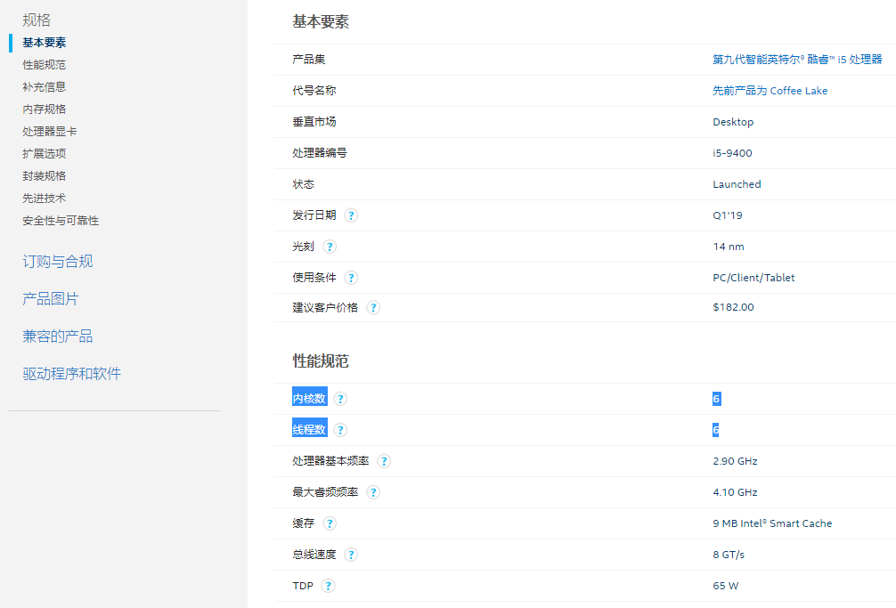The image size is (896, 608).
Task: Click the 代号名称 row label
Action: pos(314,91)
